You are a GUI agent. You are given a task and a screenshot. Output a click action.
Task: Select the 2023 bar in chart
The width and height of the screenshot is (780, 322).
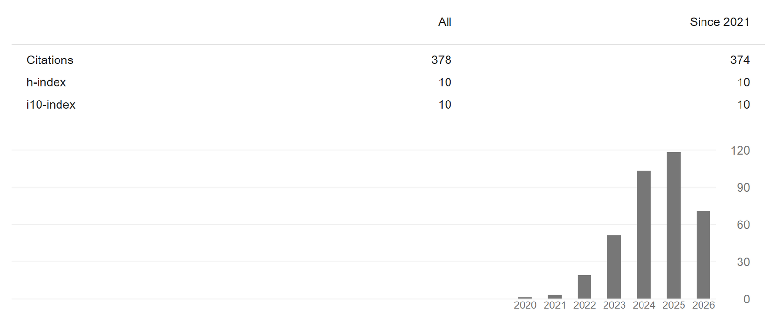click(614, 267)
